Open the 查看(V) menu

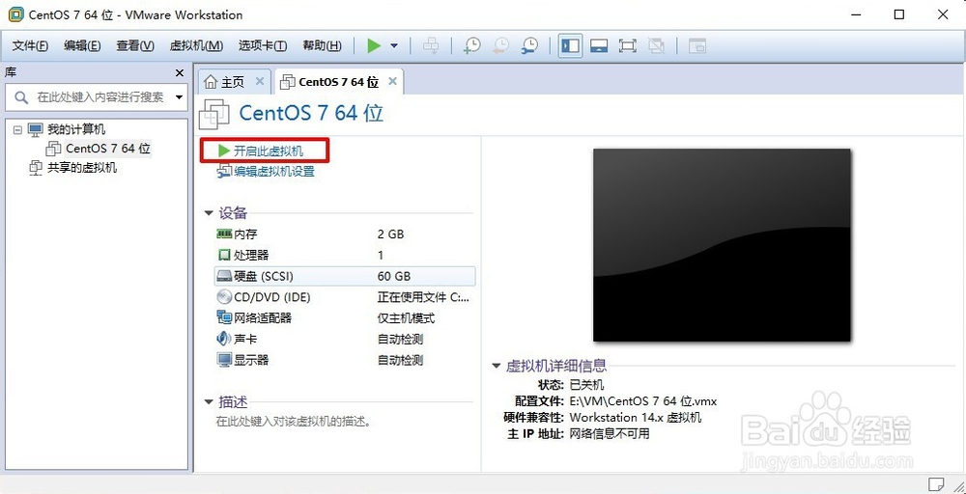(x=135, y=45)
